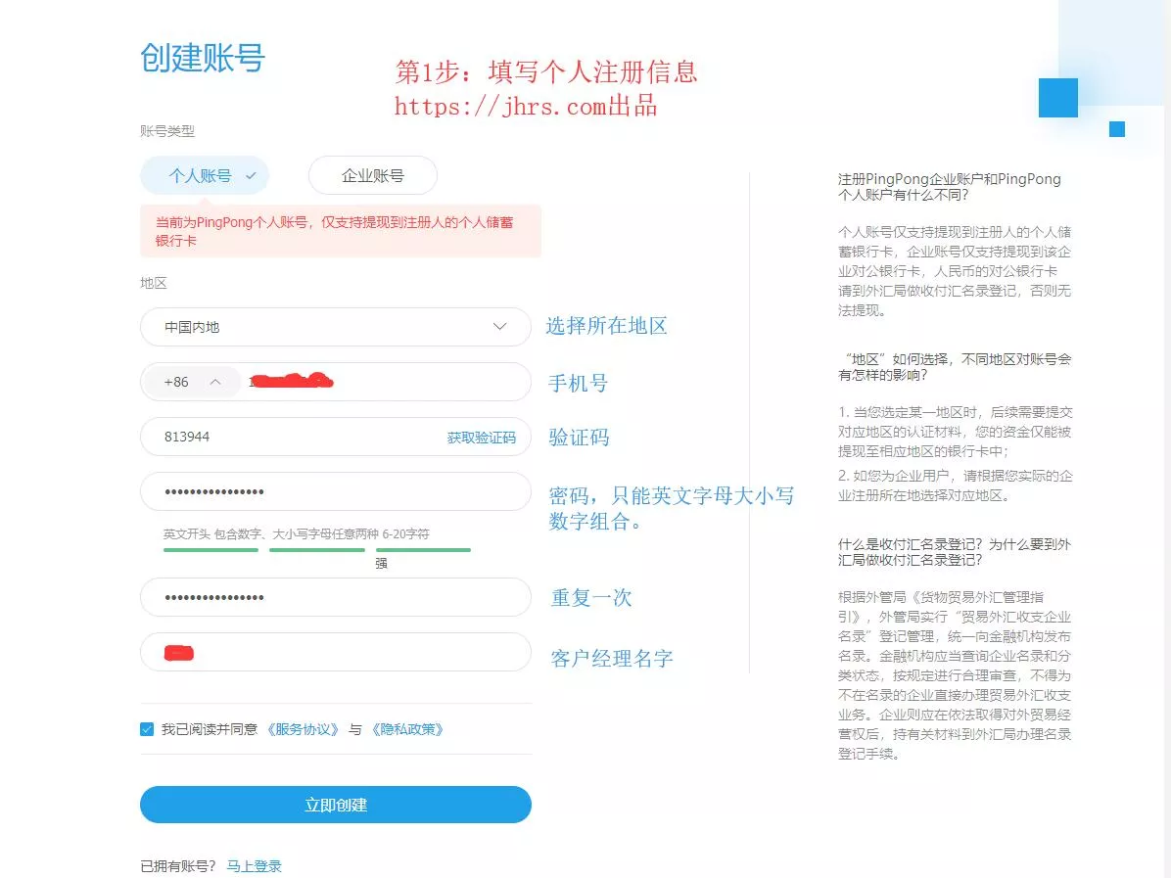Click the 地区 label above region dropdown

[154, 283]
